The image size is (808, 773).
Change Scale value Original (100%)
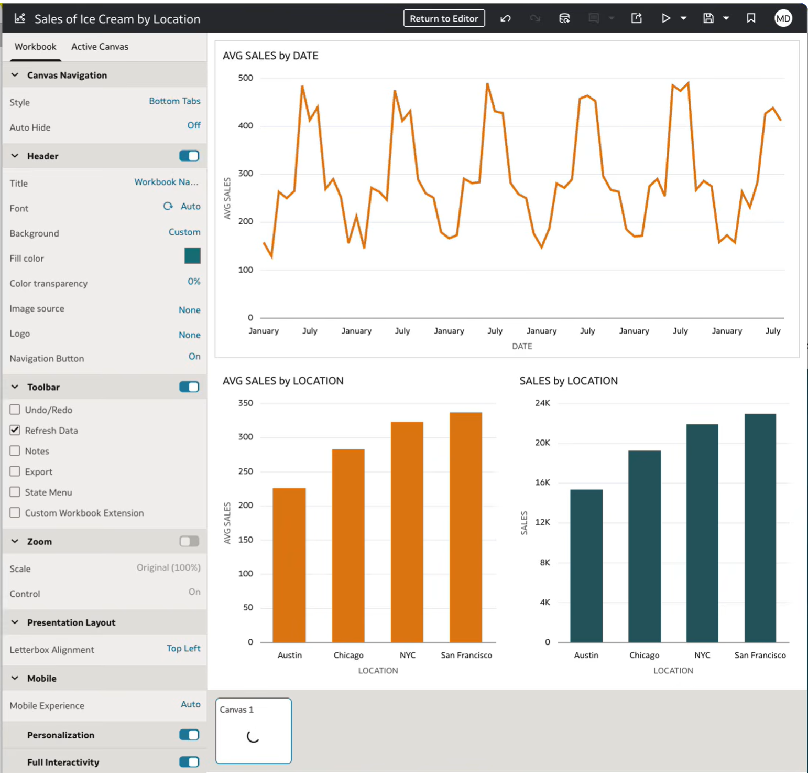tap(168, 567)
